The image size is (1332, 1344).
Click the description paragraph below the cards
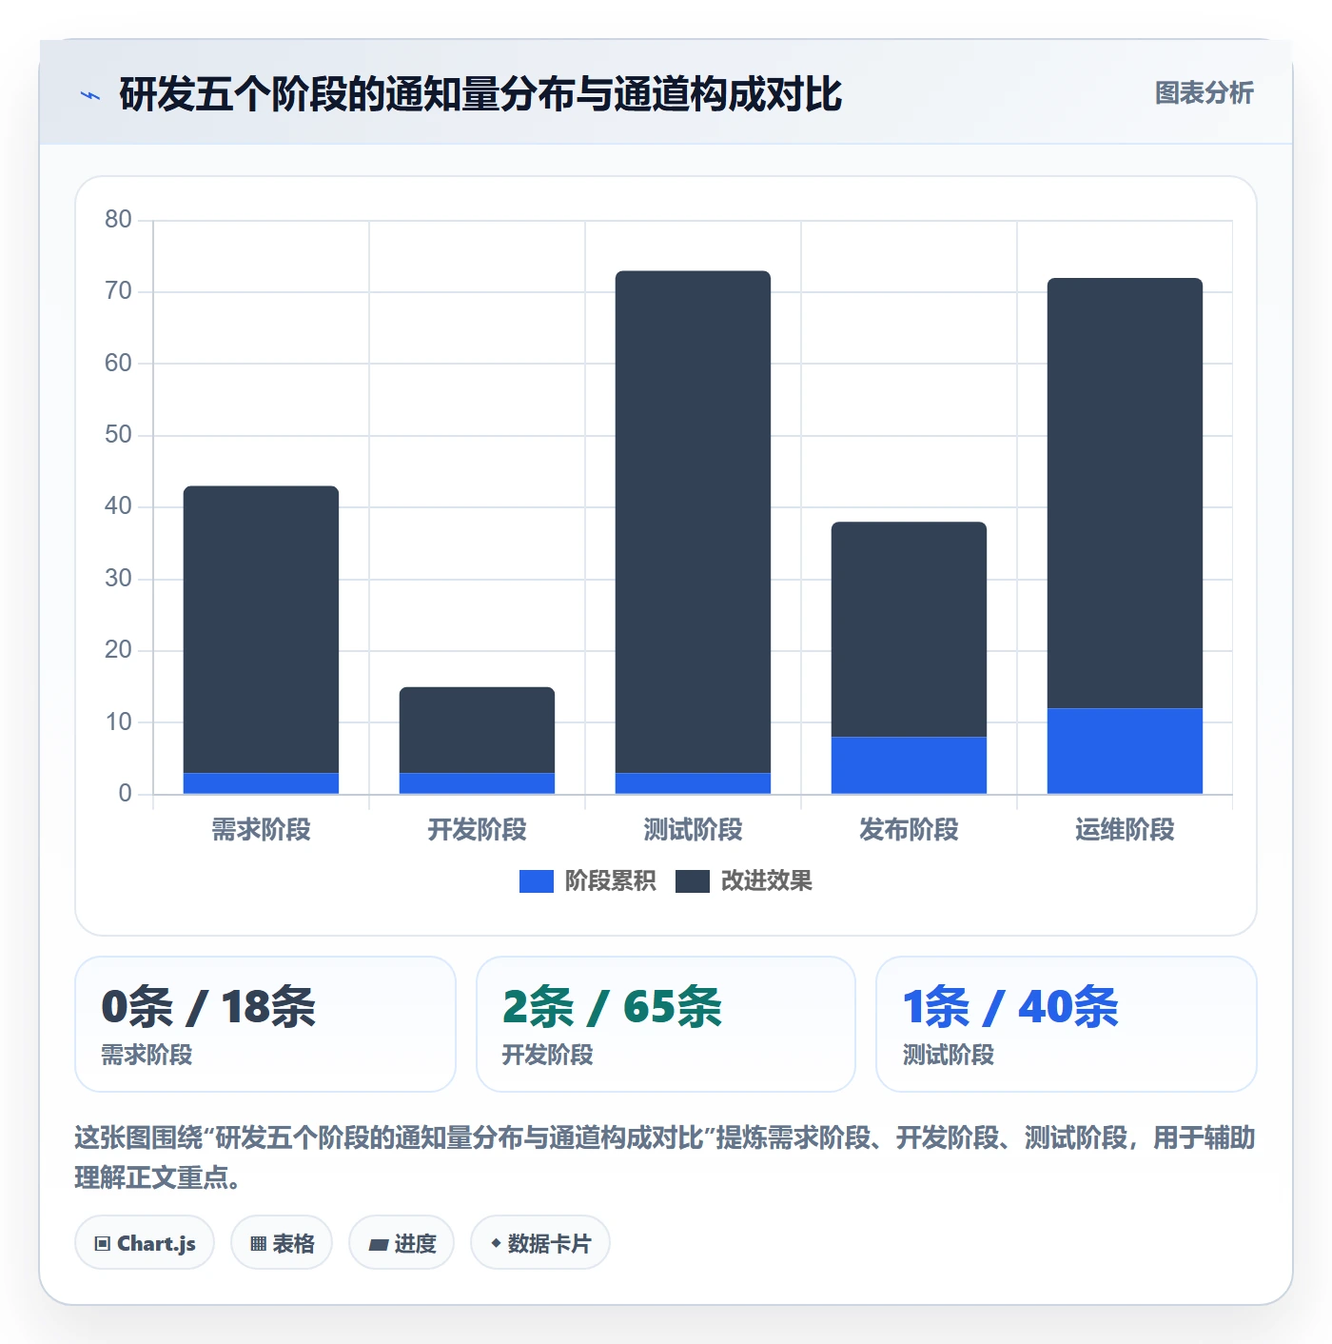[665, 1157]
